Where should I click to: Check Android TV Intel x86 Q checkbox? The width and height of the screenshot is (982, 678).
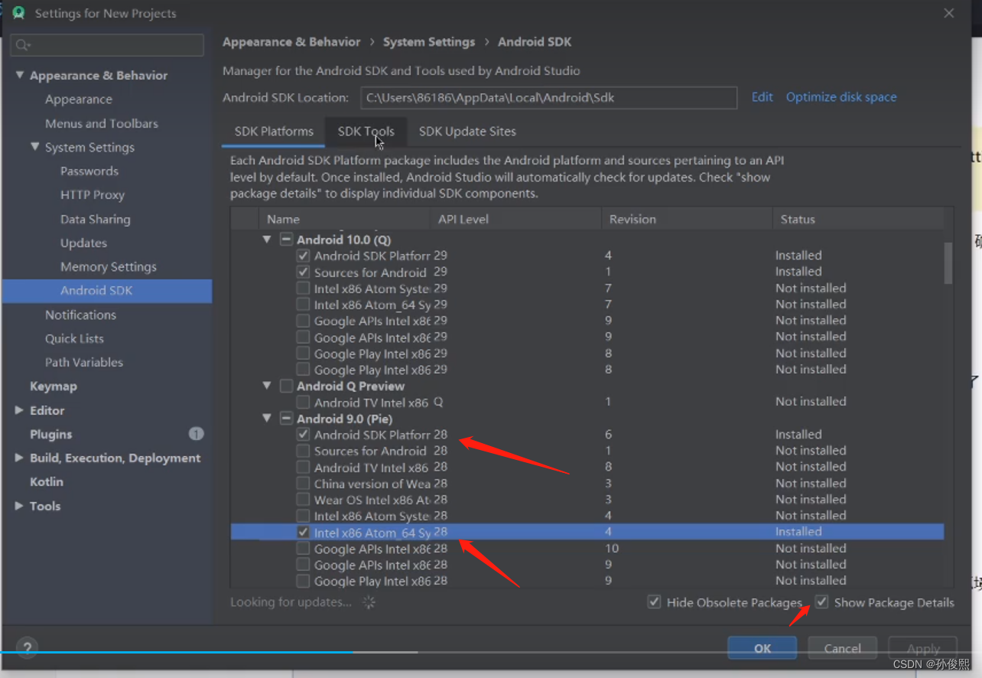(303, 403)
